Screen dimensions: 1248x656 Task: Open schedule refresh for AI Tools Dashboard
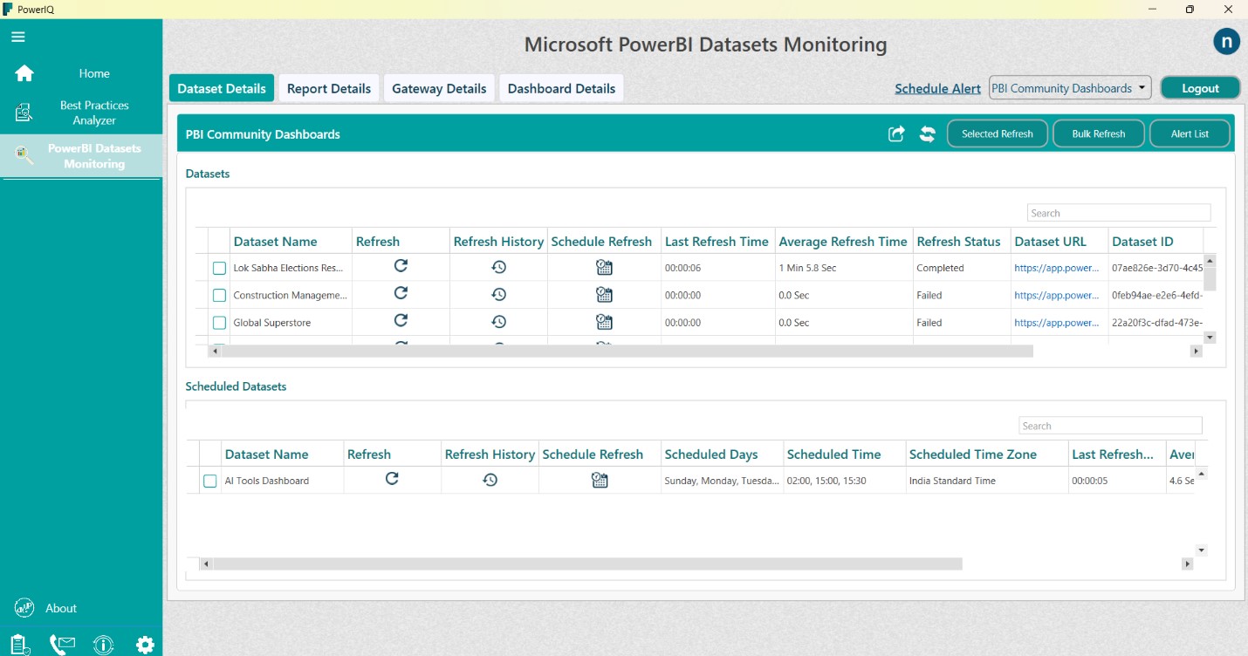[600, 480]
